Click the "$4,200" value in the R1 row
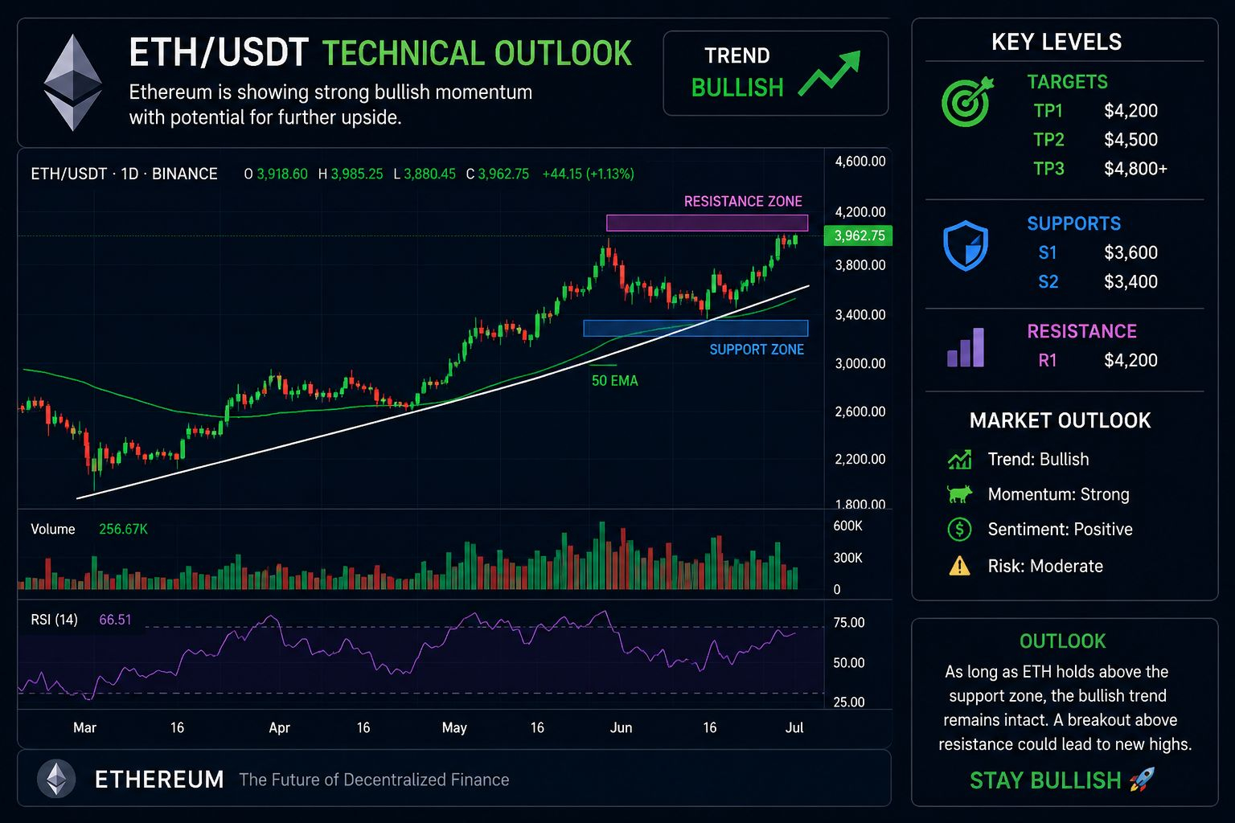 click(1130, 360)
